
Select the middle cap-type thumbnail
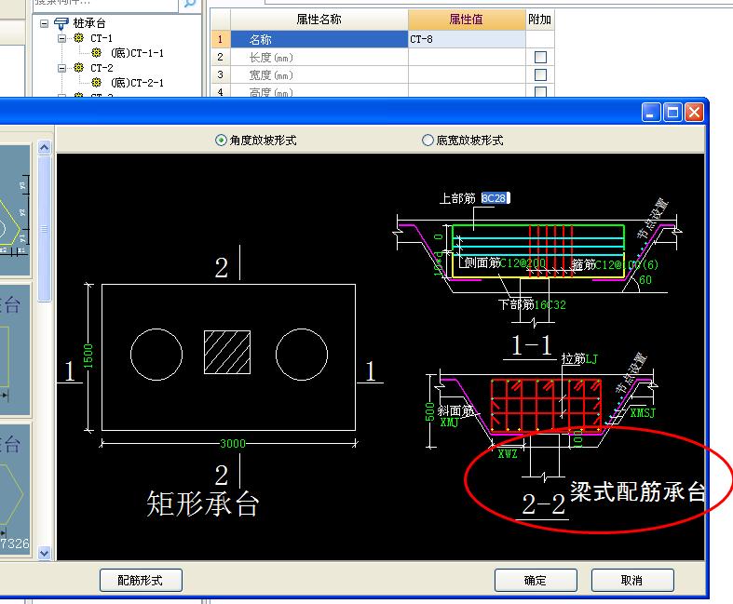[15, 348]
